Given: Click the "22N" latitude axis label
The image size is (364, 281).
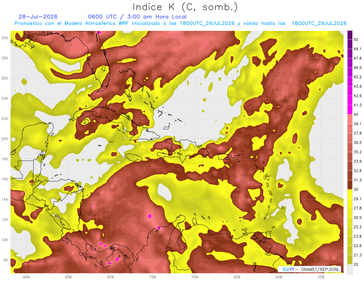Looking at the screenshot, I should 5,119.
